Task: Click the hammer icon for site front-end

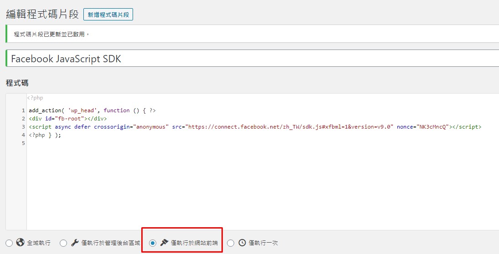Action: [164, 243]
